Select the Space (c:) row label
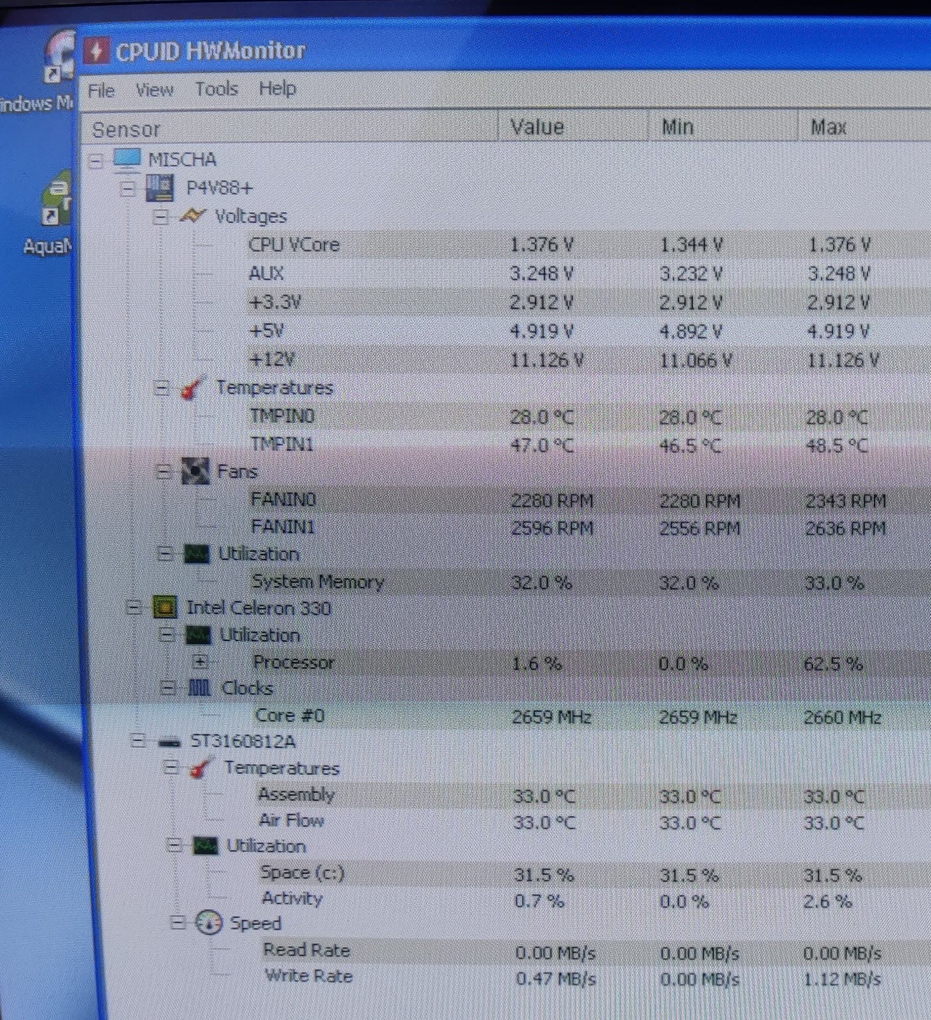This screenshot has width=931, height=1020. point(302,873)
